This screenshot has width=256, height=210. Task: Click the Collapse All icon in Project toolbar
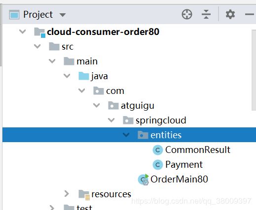pos(206,14)
